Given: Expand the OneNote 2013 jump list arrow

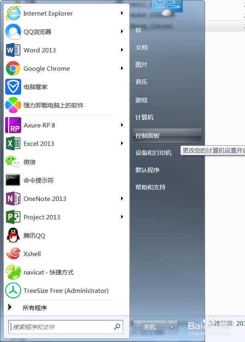Looking at the screenshot, I should coord(122,198).
